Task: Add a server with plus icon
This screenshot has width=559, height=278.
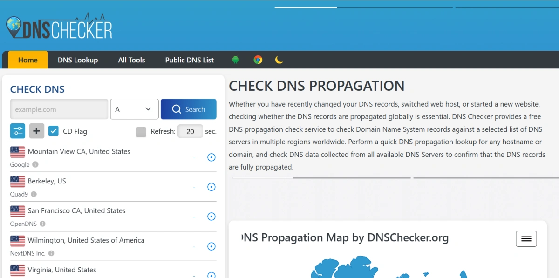Action: (37, 131)
